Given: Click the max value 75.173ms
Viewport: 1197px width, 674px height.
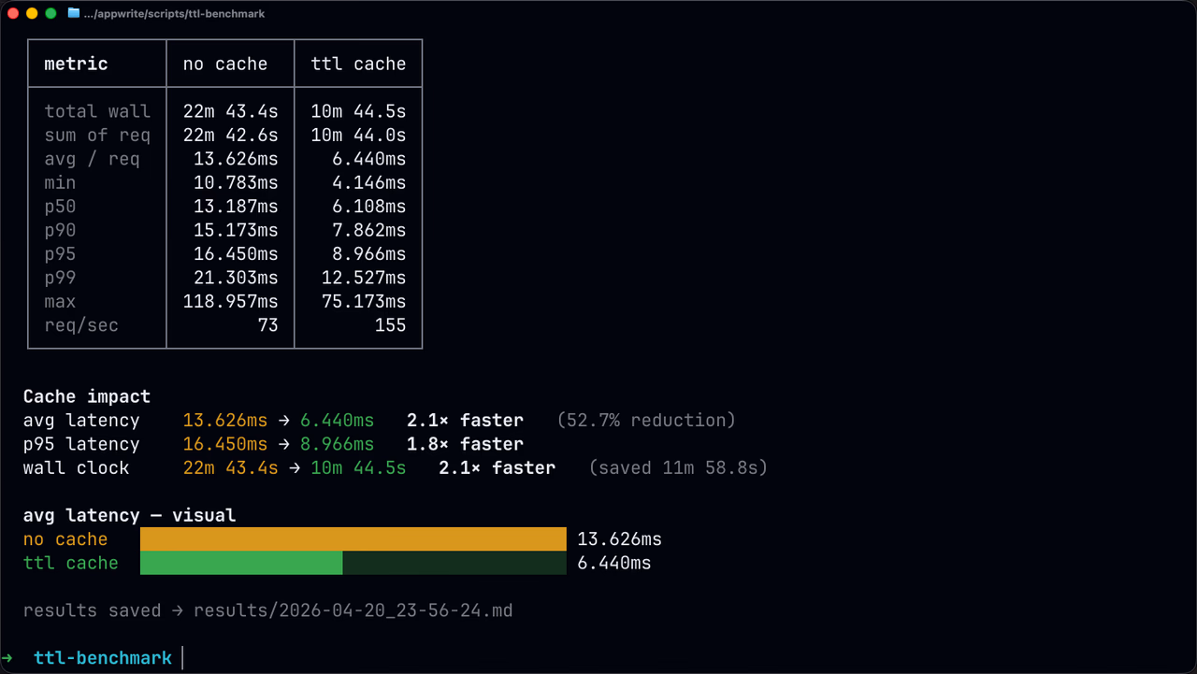Looking at the screenshot, I should click(365, 301).
